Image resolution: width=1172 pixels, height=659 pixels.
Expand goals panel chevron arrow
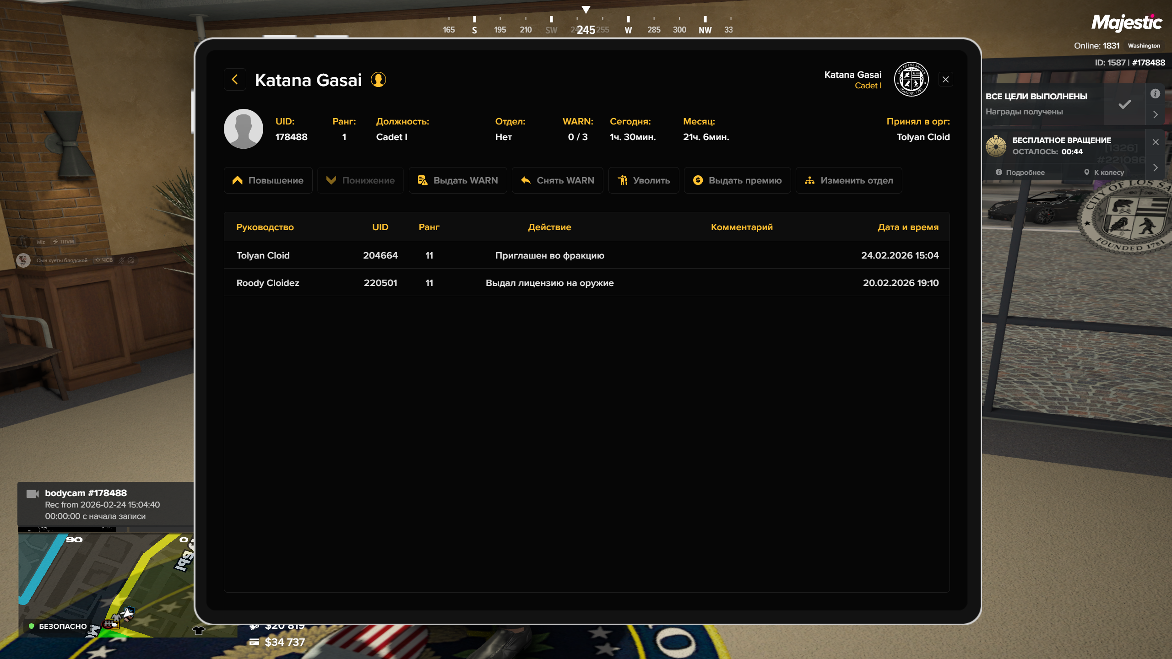1155,114
